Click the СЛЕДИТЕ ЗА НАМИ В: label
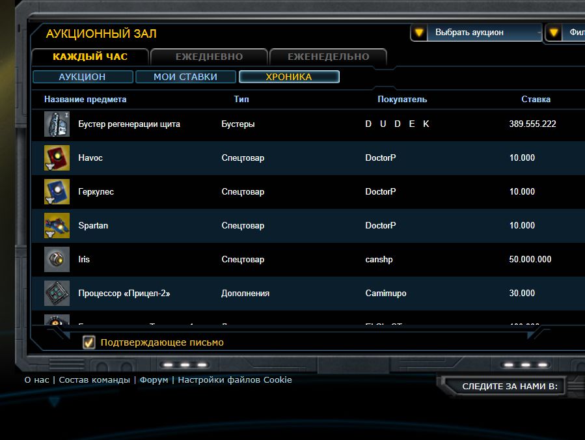The image size is (585, 440). [x=510, y=386]
